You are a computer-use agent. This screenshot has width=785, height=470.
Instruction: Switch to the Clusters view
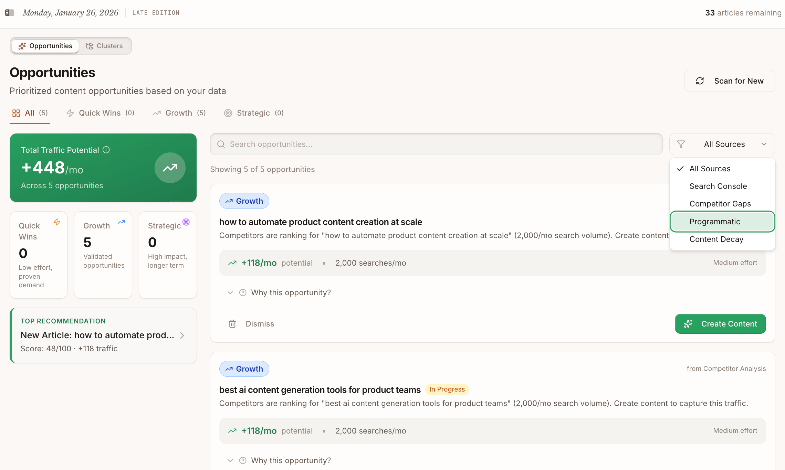105,46
